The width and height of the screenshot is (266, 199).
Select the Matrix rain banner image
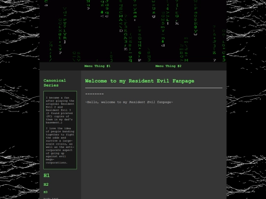(x=133, y=31)
